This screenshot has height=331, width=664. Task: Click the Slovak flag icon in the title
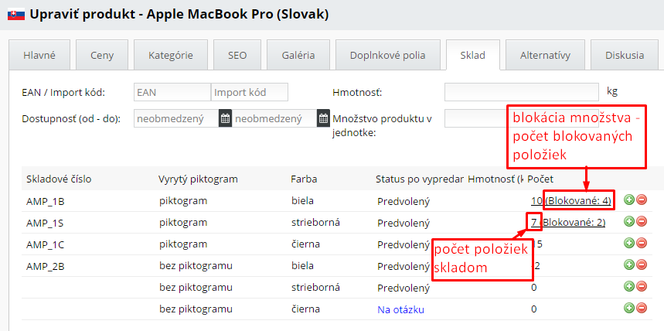[x=15, y=15]
